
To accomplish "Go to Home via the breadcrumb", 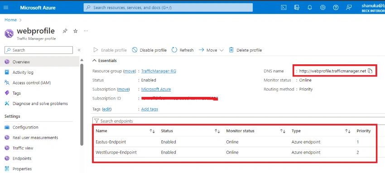I will click(x=10, y=20).
